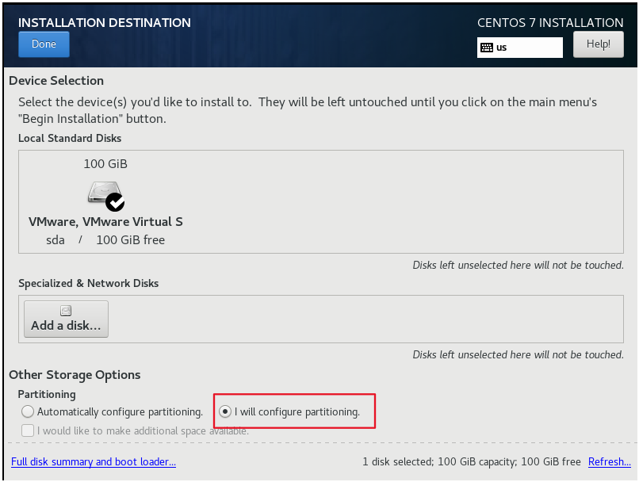Click the Specialized & Network Disks heading
This screenshot has height=482, width=639.
coord(89,283)
